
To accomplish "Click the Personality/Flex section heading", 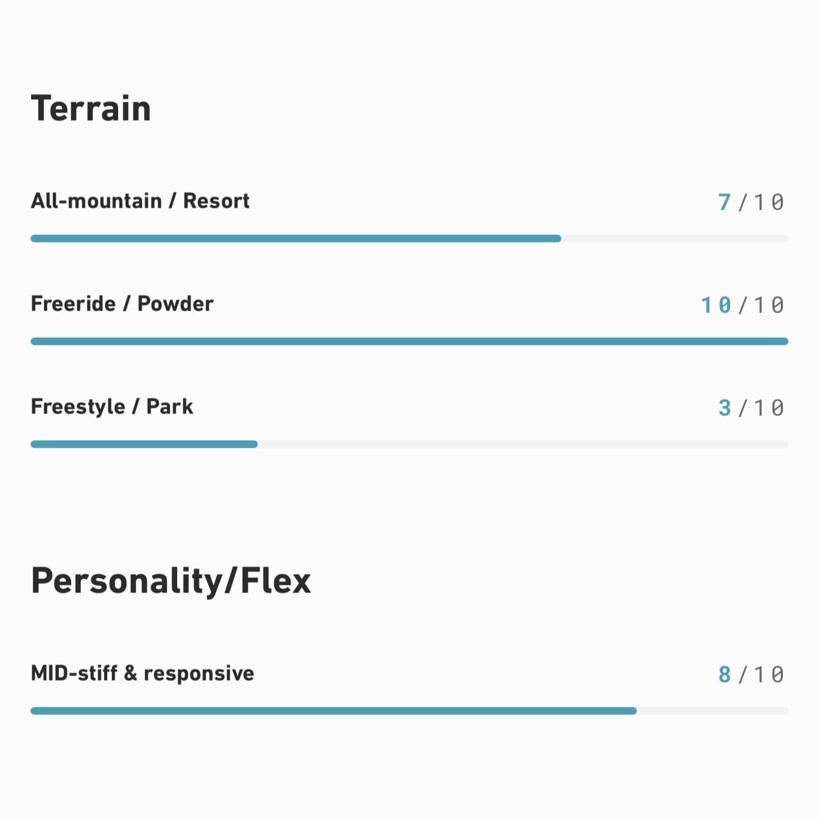I will [x=171, y=580].
